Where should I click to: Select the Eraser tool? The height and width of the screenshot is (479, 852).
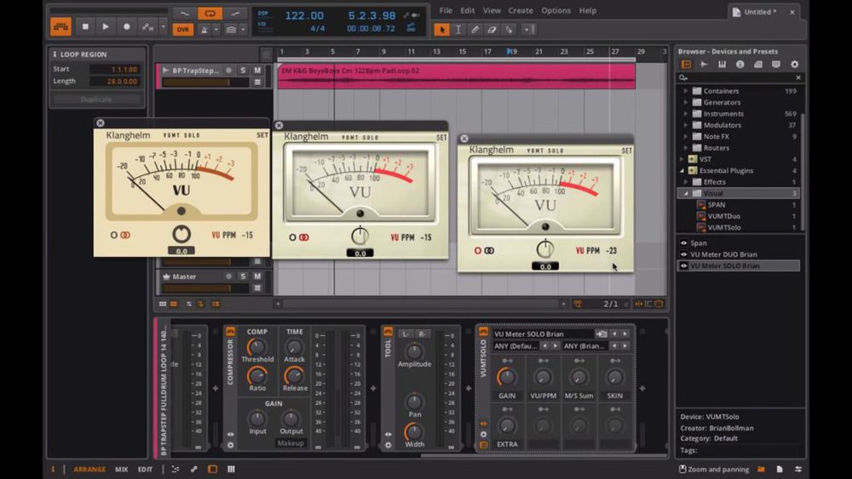tap(492, 30)
